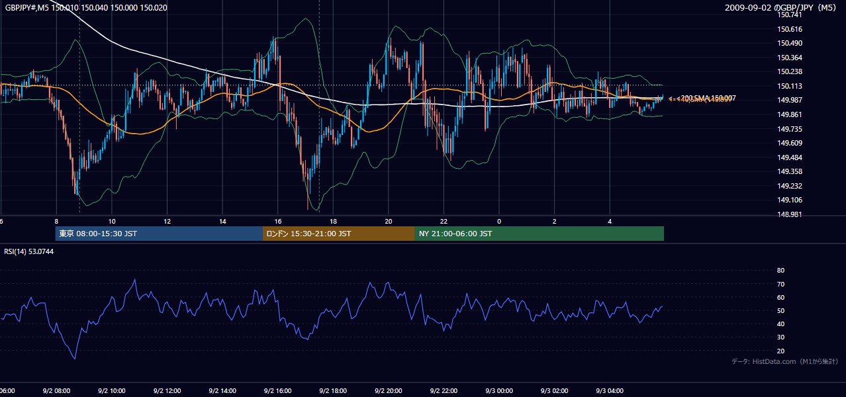Click price axis label 150.113
The image size is (846, 397).
point(791,86)
